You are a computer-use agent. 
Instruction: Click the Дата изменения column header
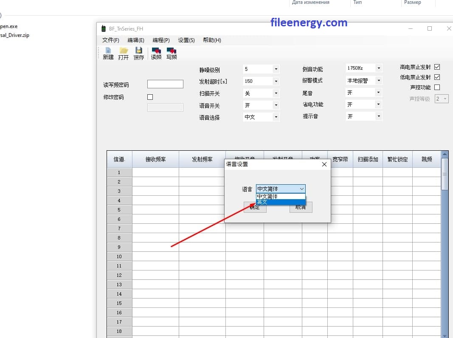[311, 2]
